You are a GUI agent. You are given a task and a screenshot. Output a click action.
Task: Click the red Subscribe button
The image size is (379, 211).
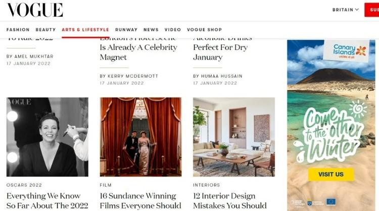372,10
